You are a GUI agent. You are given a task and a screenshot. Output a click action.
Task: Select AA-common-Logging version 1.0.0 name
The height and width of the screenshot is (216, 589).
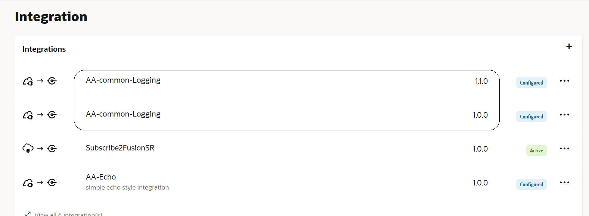123,114
